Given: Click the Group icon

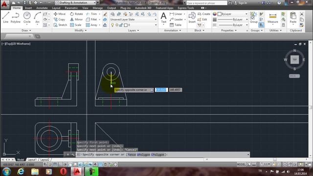Looking at the screenshot, I should coord(254,18).
